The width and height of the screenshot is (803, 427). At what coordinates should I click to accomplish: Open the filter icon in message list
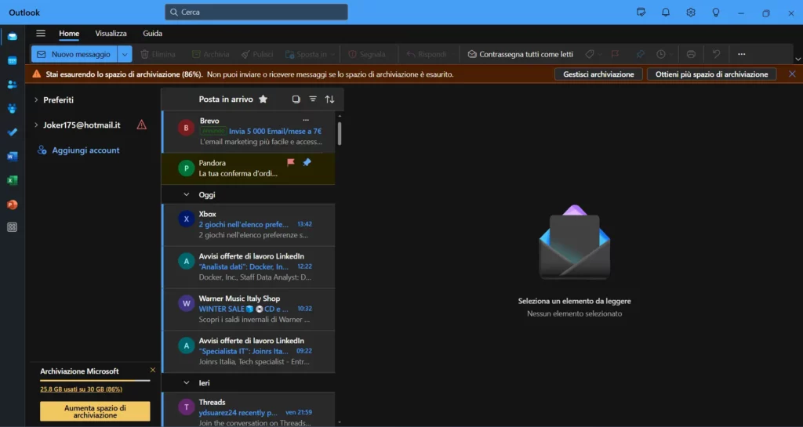pos(313,100)
